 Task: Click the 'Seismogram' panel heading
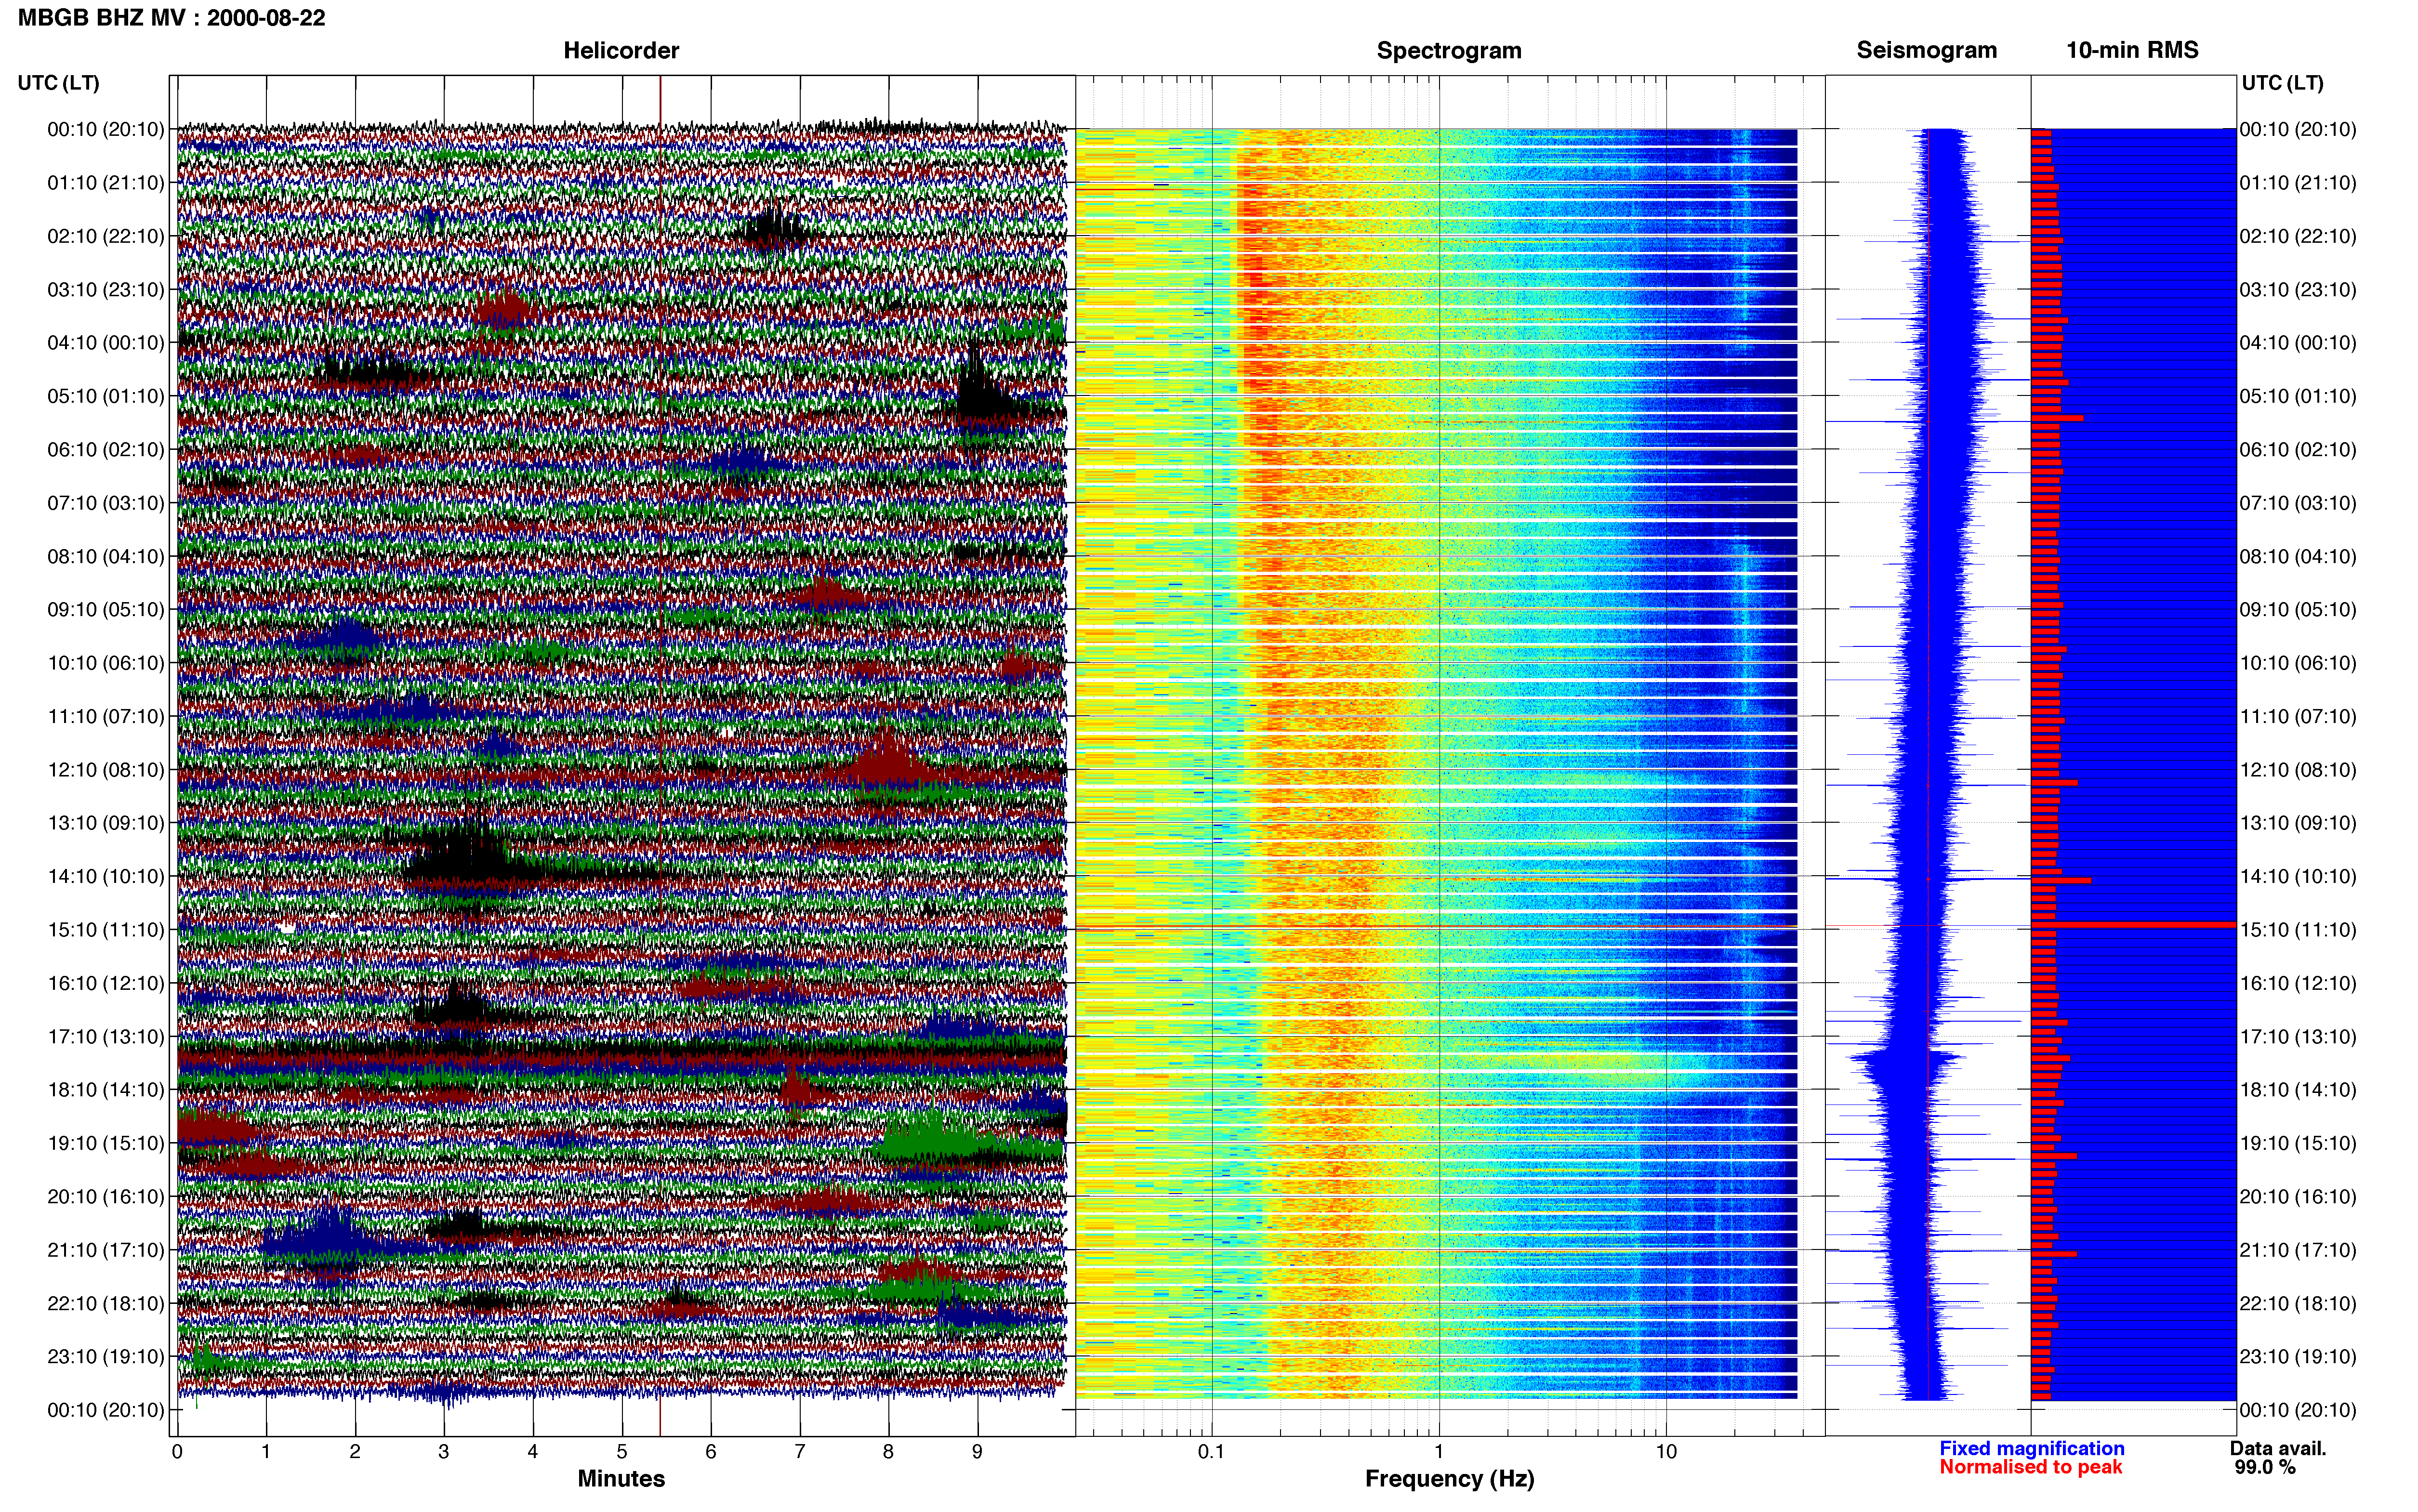click(1926, 50)
